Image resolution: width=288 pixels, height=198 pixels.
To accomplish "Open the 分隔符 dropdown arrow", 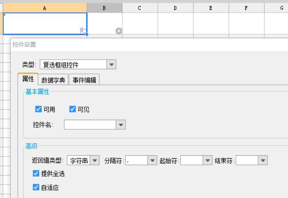I will (x=152, y=160).
